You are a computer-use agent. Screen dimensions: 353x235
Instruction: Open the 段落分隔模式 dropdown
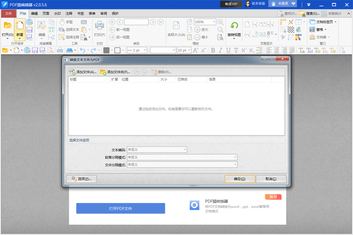[182, 157]
